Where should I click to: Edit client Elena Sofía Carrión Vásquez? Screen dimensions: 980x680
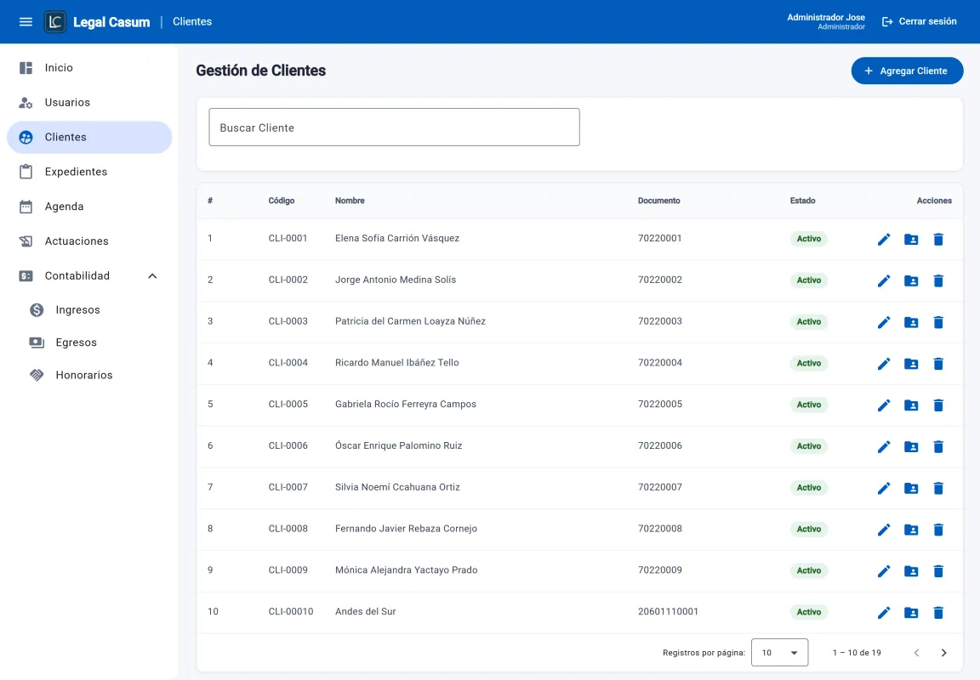pyautogui.click(x=884, y=239)
